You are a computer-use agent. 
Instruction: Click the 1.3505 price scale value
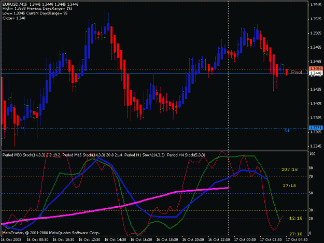tap(316, 33)
